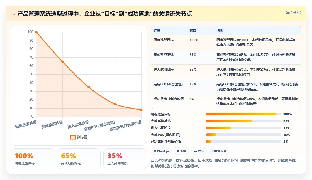The height and width of the screenshot is (180, 312).
Task: Click the chart data point at 15
Action: coord(115,104)
